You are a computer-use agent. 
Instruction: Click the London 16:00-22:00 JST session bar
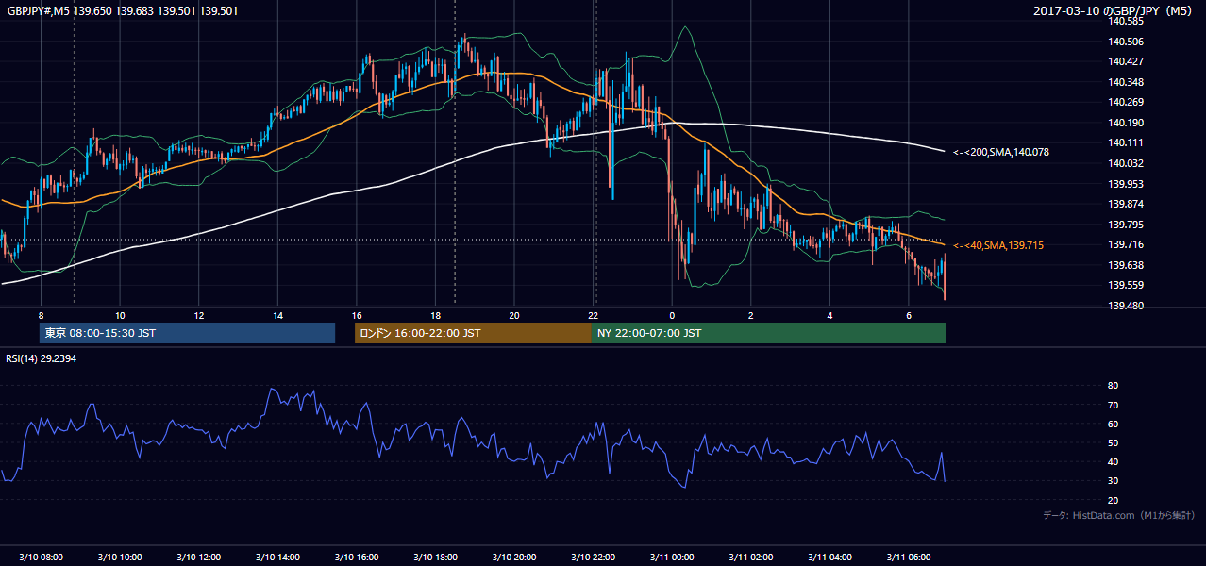point(473,333)
